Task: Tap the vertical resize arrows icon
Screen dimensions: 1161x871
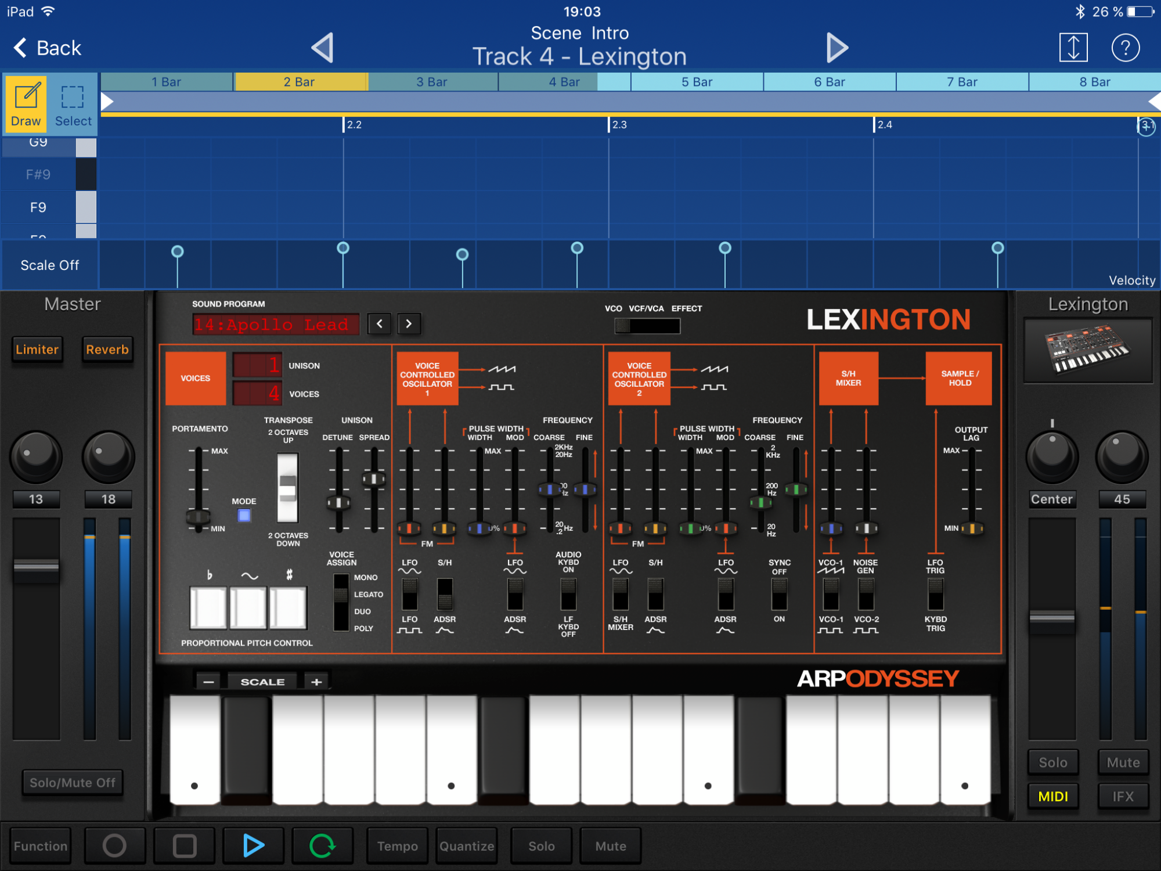Action: coord(1073,48)
